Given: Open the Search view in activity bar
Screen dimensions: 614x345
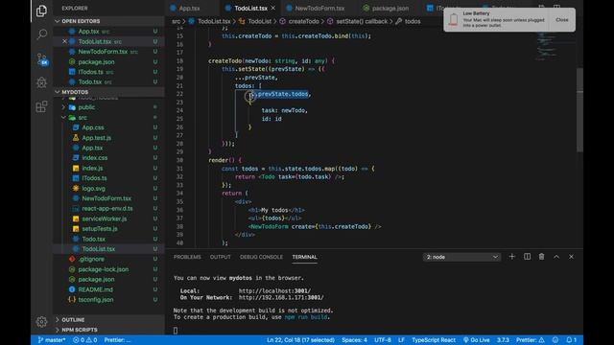Looking at the screenshot, I should (x=41, y=34).
